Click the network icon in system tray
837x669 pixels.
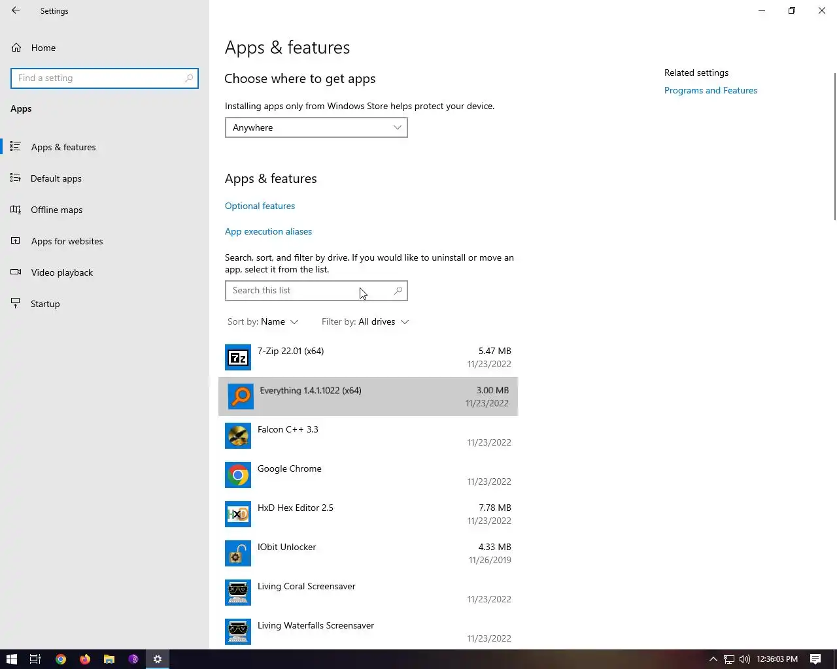click(728, 659)
